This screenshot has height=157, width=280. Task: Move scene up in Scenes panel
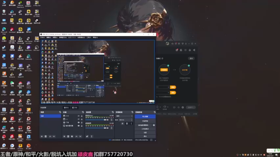click(x=50, y=136)
